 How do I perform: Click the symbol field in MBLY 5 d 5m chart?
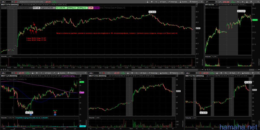click(93, 73)
